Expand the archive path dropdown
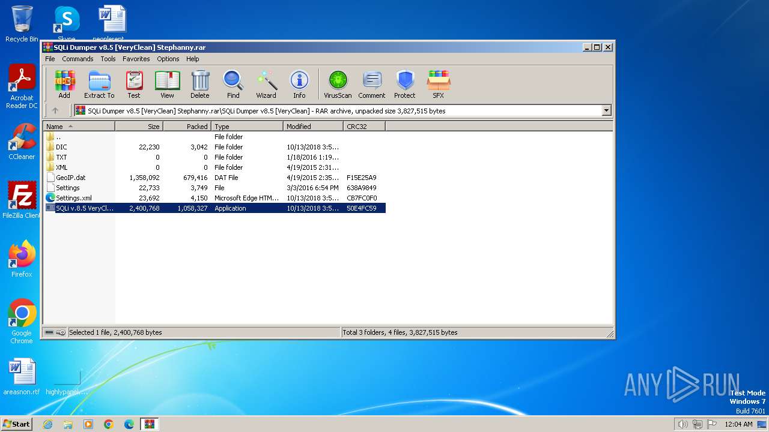Screen dimensions: 769x432 606,110
